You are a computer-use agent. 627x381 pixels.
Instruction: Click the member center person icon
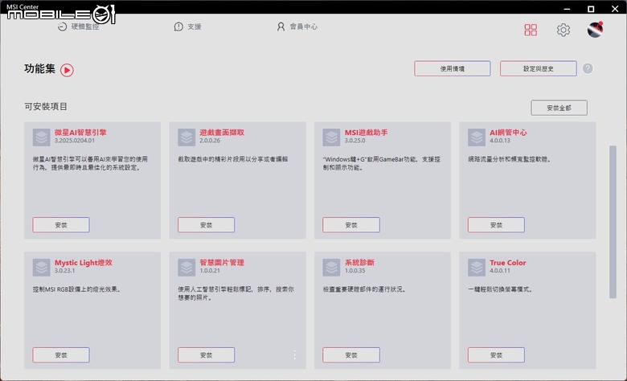click(281, 27)
